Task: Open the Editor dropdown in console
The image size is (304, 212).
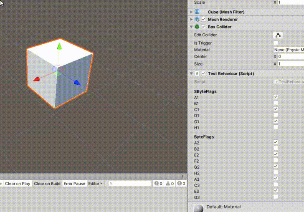Action: (95, 183)
